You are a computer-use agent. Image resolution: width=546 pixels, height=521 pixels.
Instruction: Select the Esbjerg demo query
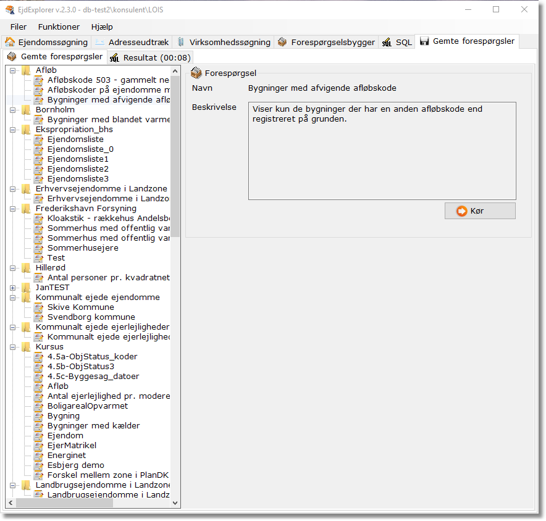pos(75,465)
